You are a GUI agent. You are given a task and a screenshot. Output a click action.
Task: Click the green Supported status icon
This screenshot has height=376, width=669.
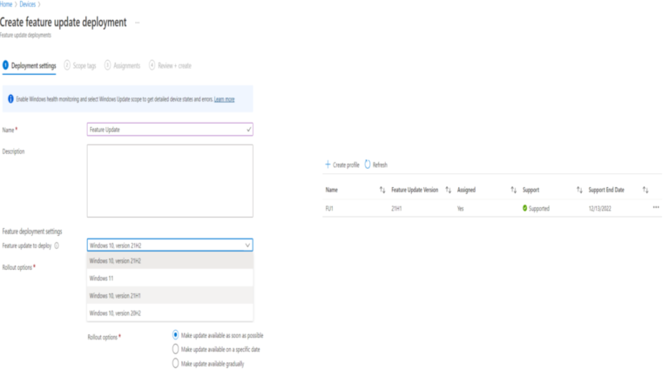(524, 208)
